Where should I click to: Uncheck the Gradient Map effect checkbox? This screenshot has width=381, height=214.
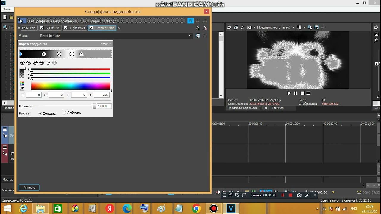[x=91, y=28]
